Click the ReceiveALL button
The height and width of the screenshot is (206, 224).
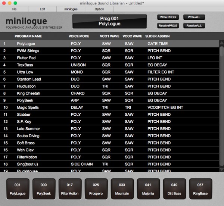point(194,26)
